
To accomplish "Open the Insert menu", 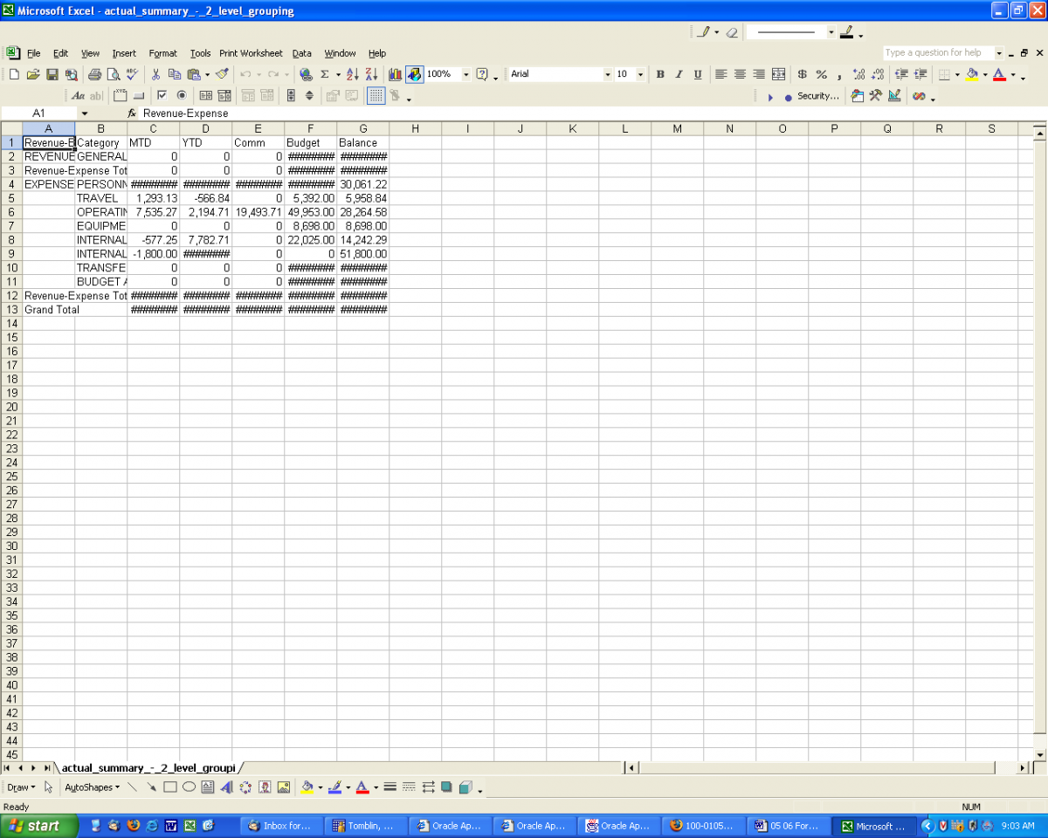I will [124, 53].
